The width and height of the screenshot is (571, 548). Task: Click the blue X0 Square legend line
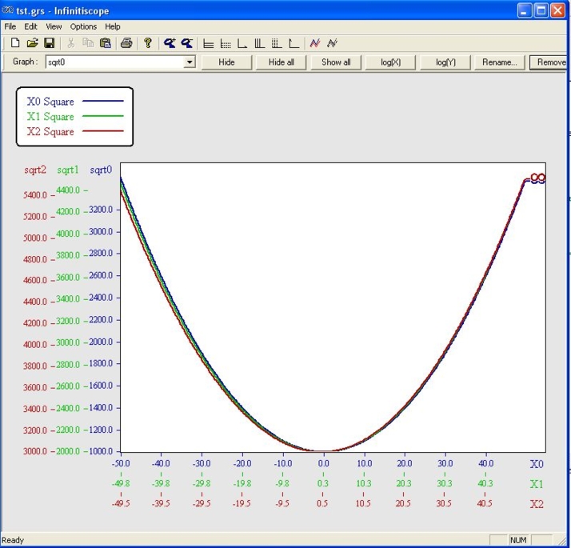pos(103,101)
